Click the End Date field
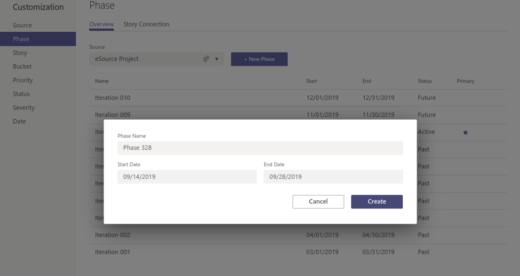 click(x=333, y=177)
